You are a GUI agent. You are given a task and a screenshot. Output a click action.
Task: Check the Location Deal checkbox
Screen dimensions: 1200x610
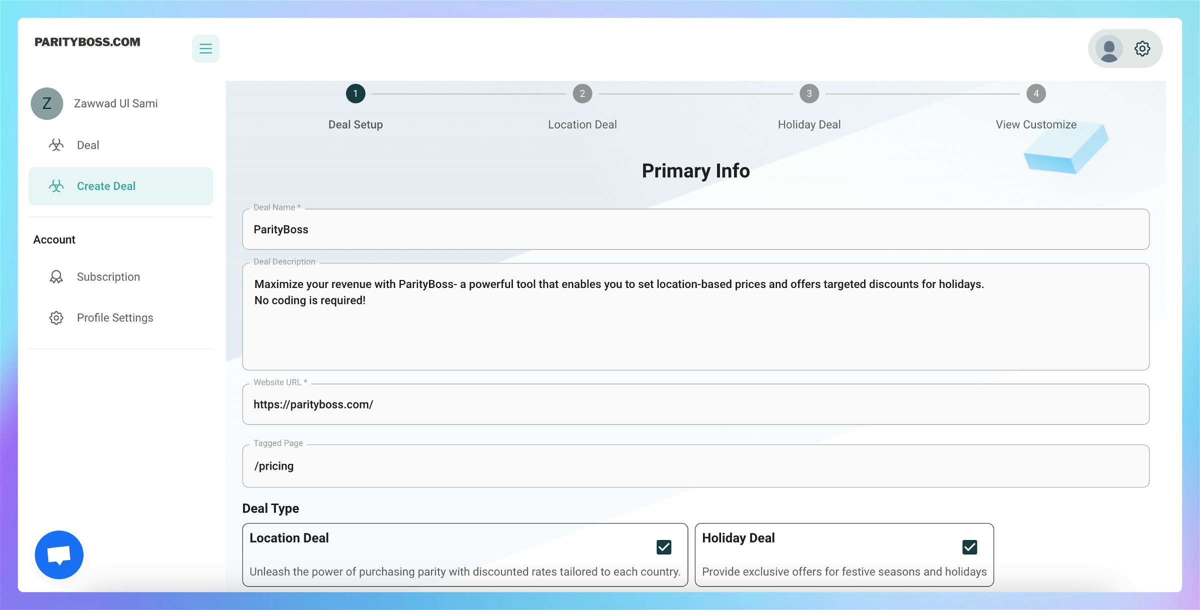click(664, 547)
